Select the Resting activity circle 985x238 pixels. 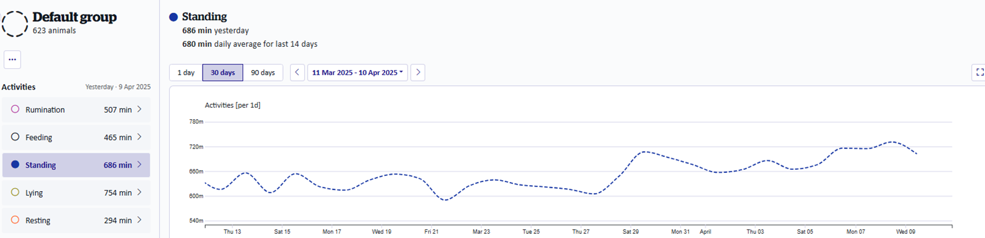pos(15,220)
